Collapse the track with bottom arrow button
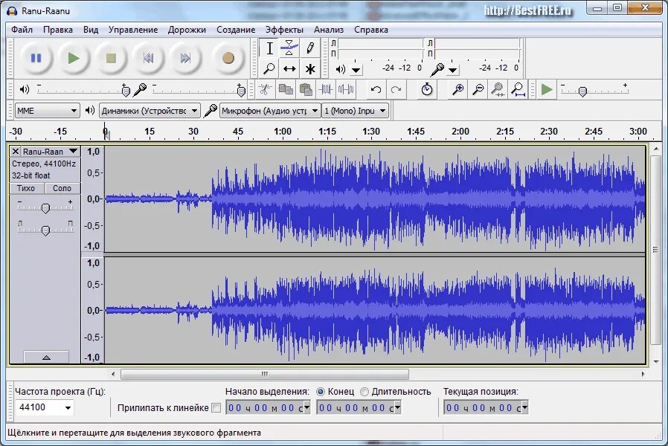Image resolution: width=668 pixels, height=446 pixels. click(x=46, y=358)
